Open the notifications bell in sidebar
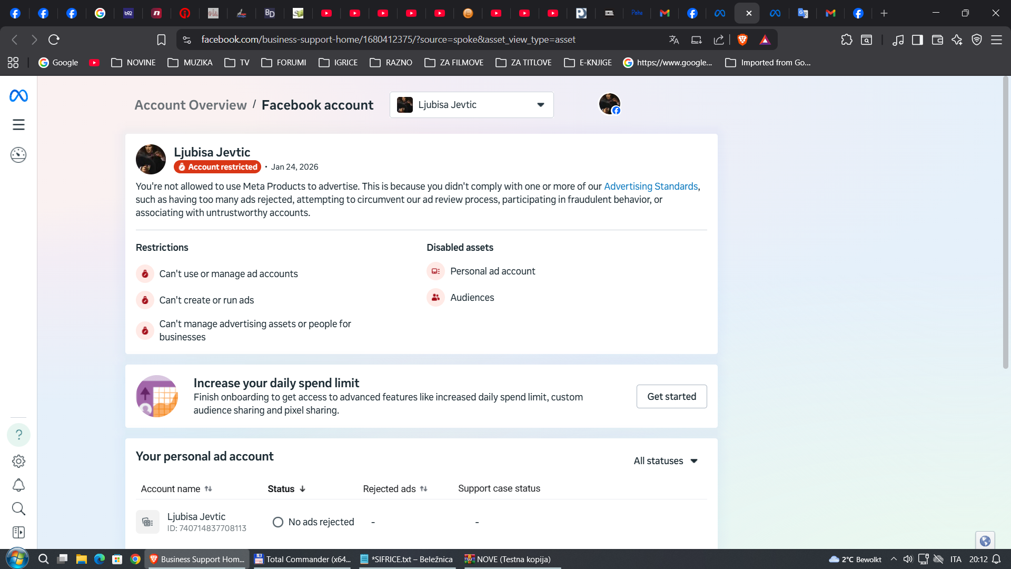This screenshot has height=569, width=1011. (18, 485)
